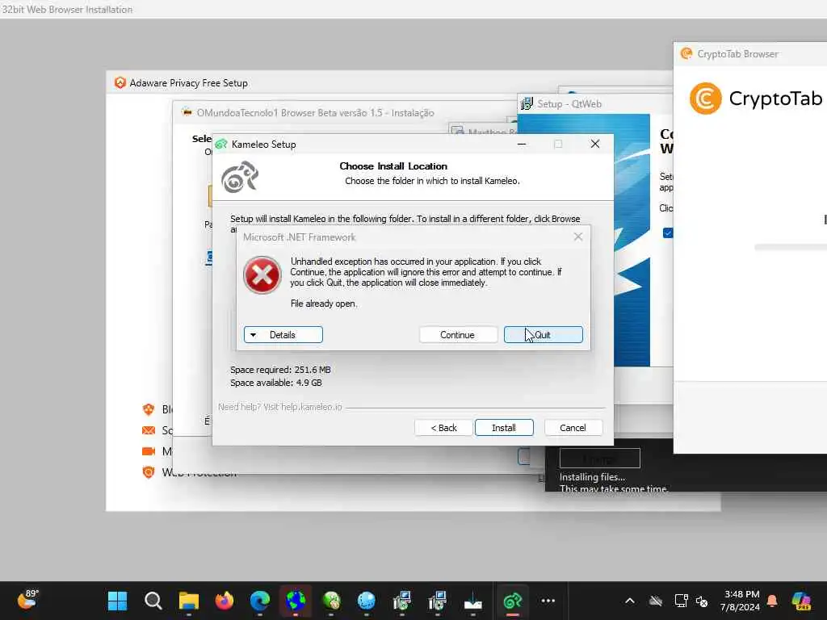
Task: Click the Adaware envelope feature icon
Action: tap(149, 430)
